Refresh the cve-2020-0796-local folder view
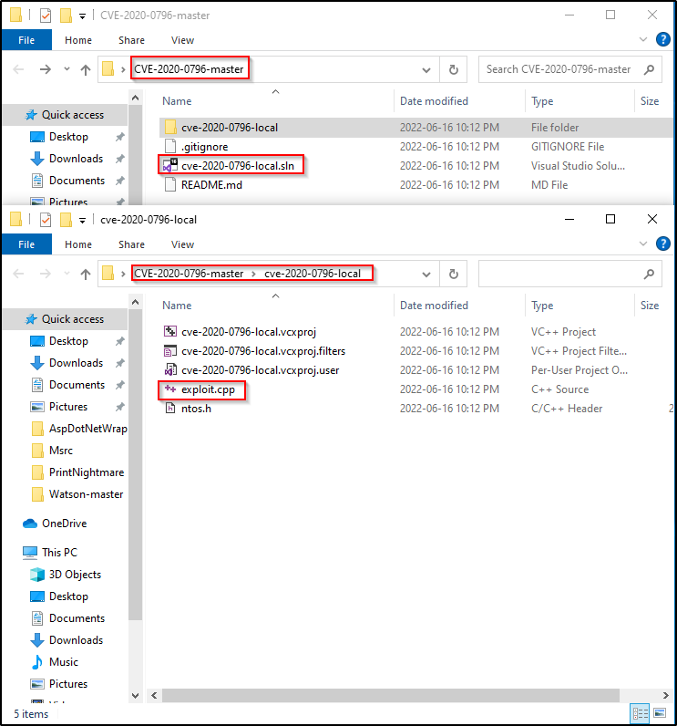 click(453, 274)
